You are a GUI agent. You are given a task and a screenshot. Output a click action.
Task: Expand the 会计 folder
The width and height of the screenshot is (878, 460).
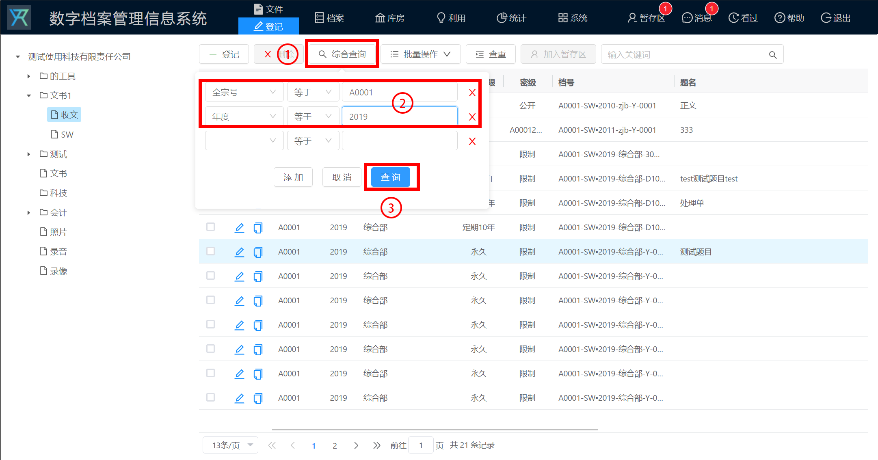pyautogui.click(x=28, y=212)
